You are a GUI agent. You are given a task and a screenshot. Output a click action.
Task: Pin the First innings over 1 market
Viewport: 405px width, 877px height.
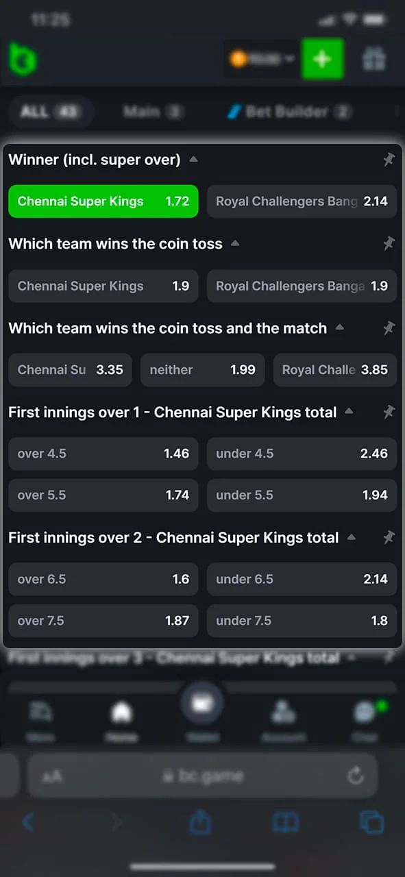point(389,412)
